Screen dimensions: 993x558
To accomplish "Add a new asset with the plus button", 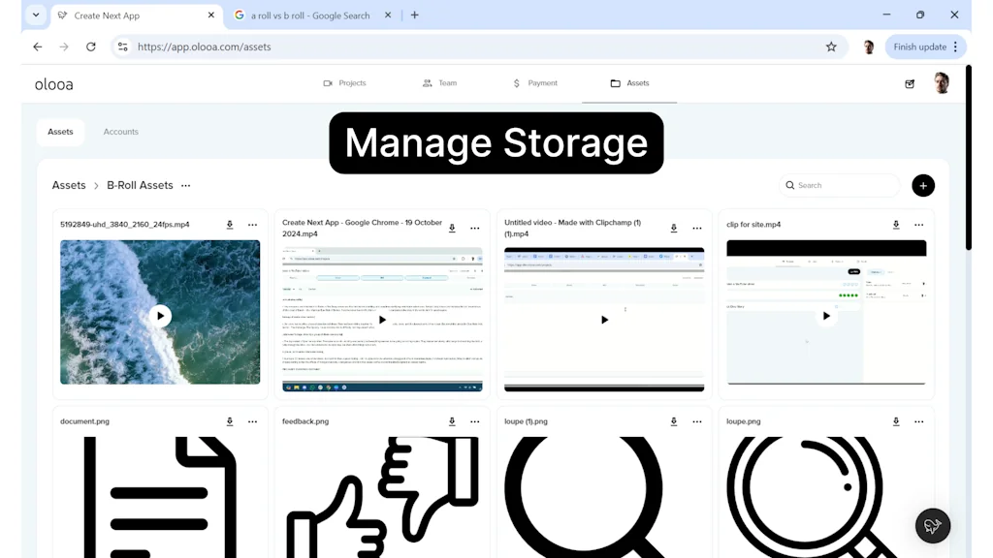I will [x=922, y=185].
